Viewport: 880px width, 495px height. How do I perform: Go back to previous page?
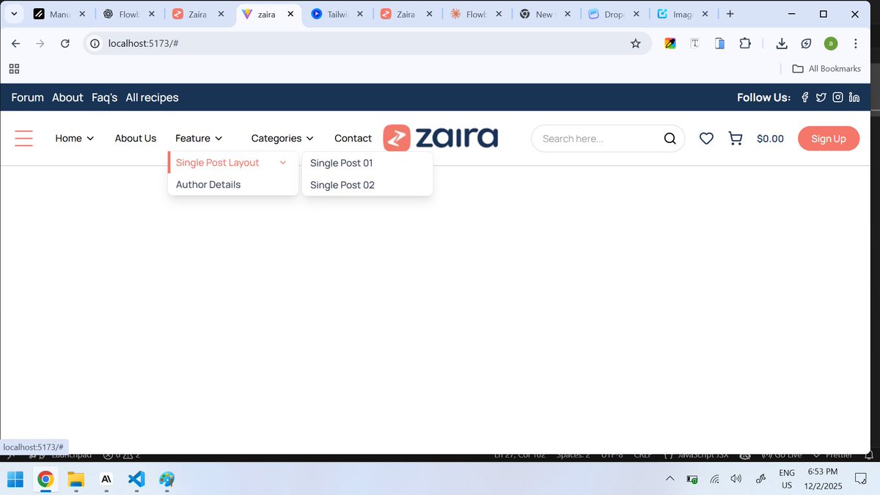(15, 43)
